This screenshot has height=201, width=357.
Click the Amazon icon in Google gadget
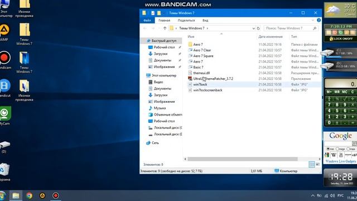point(348,155)
